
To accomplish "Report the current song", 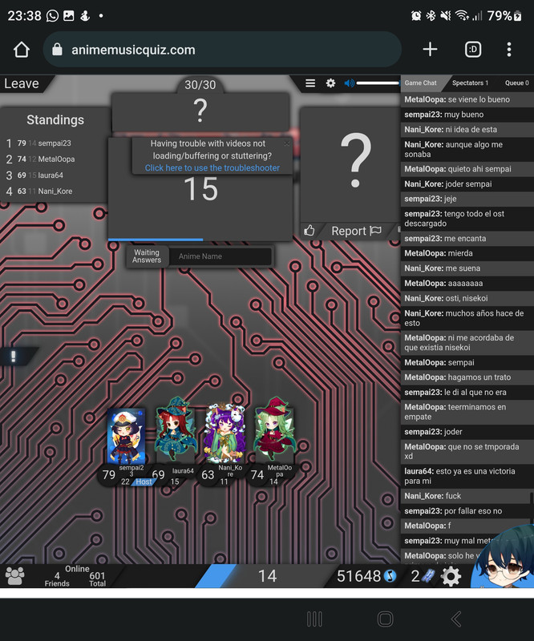I will 356,231.
